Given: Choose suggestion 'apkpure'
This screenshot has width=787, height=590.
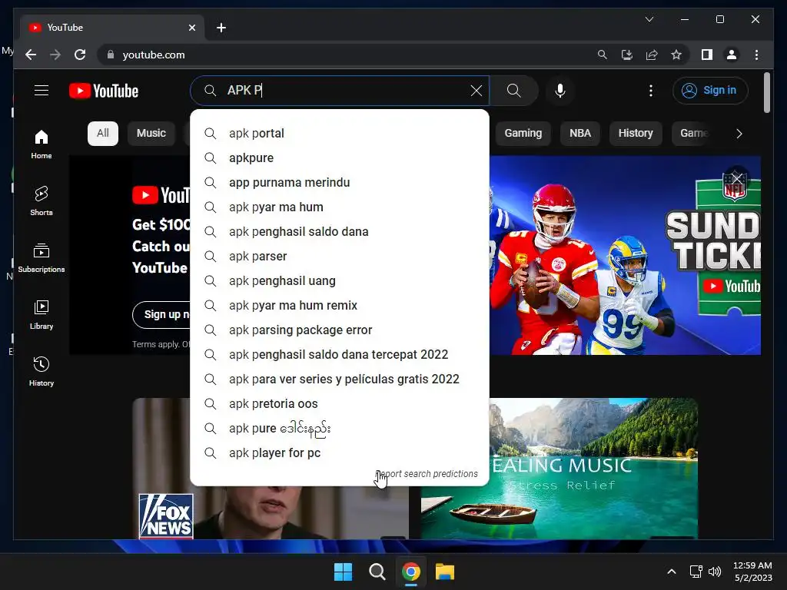Looking at the screenshot, I should point(340,158).
